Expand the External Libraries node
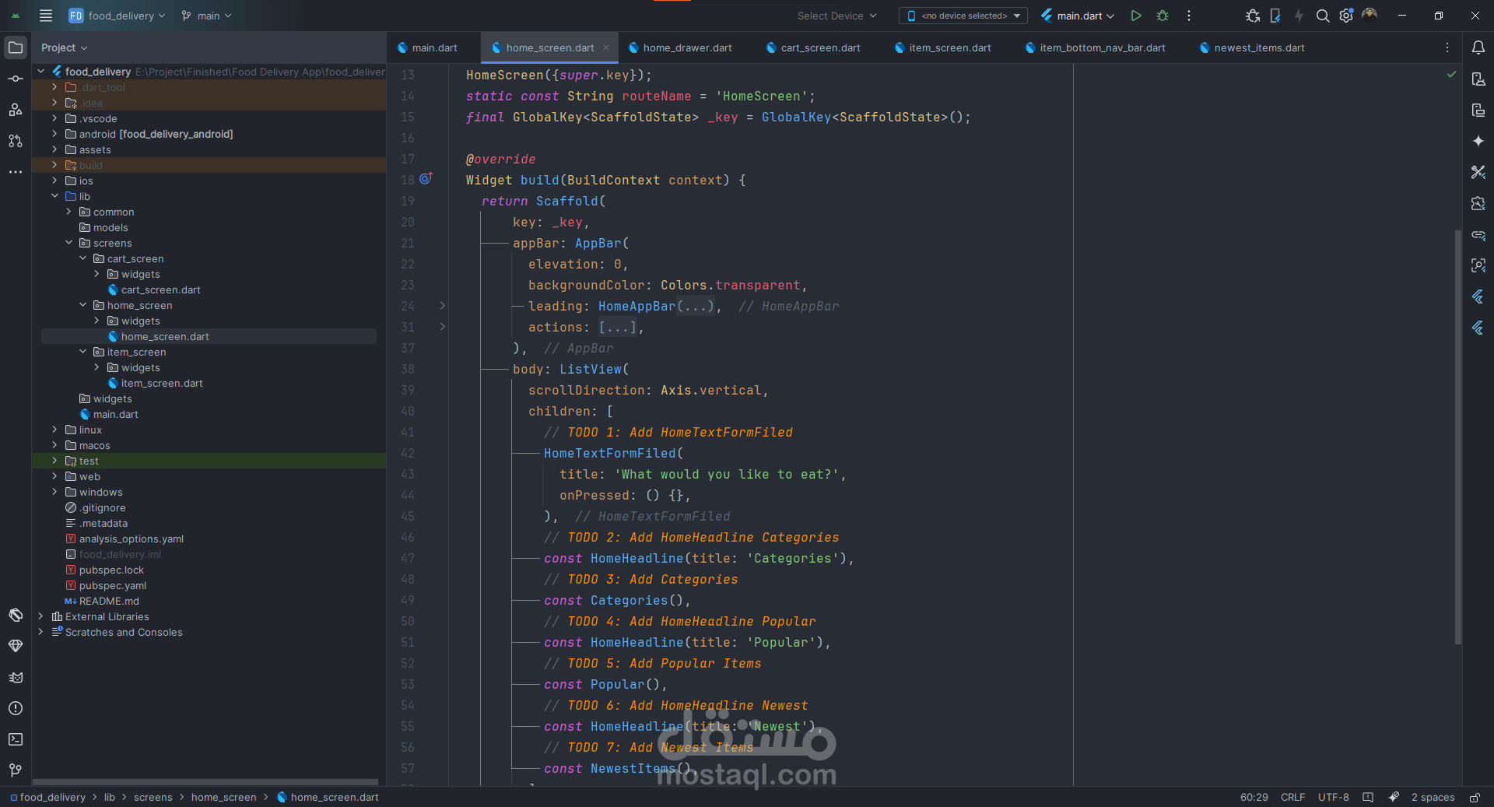Viewport: 1494px width, 807px height. point(40,616)
